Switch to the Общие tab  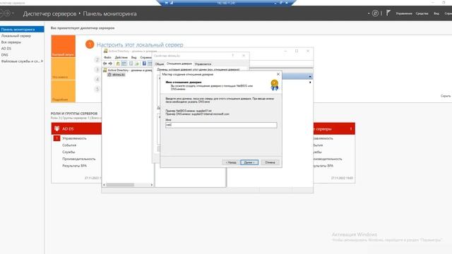point(160,64)
